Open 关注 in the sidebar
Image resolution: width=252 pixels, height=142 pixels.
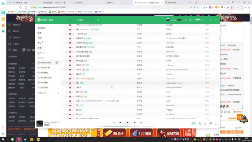click(x=40, y=43)
